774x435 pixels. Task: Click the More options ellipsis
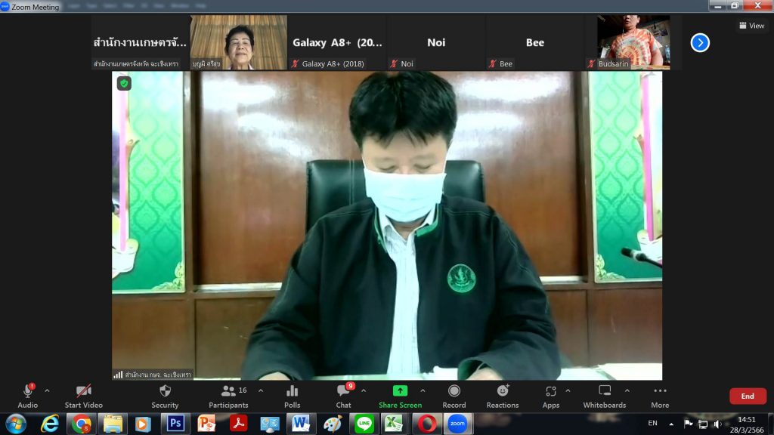pos(660,396)
